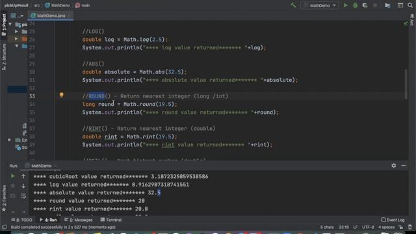Build project with the green hammer icon

[293, 5]
